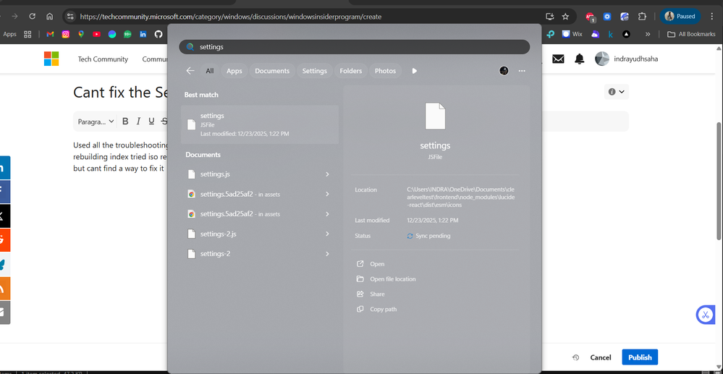Image resolution: width=723 pixels, height=374 pixels.
Task: Toggle bold formatting in editor
Action: coord(125,122)
